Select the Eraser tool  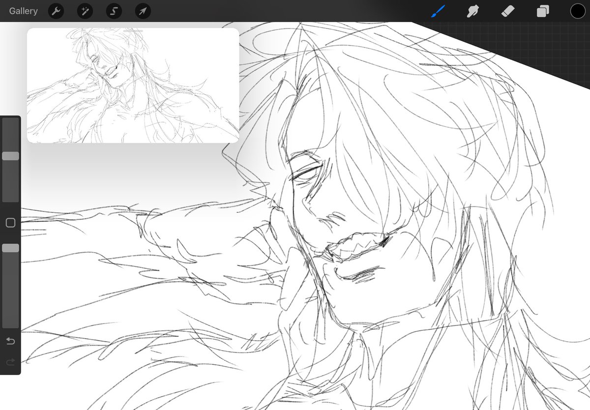[508, 11]
